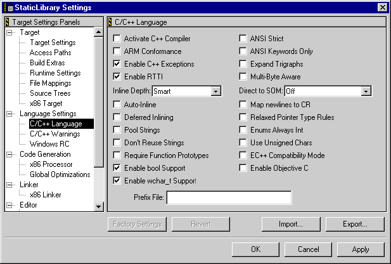This screenshot has height=264, width=391.
Task: Open C/C++ Warnings panel
Action: [x=55, y=134]
